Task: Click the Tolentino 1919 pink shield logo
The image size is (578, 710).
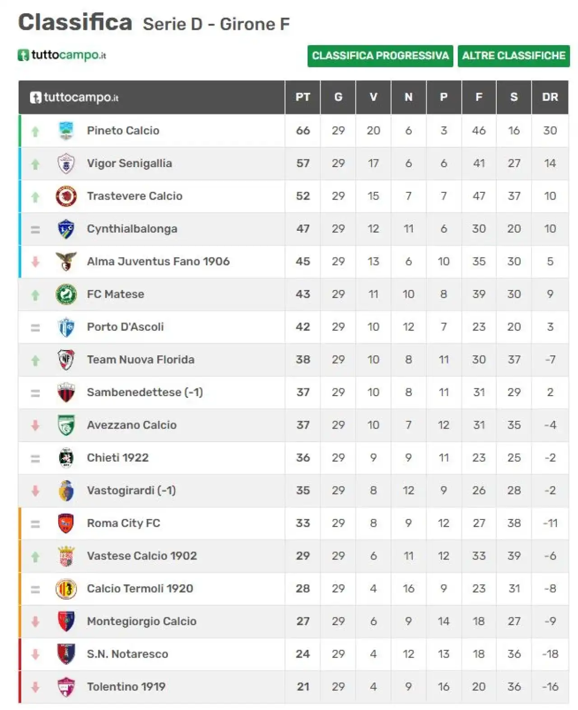Action: (x=66, y=687)
